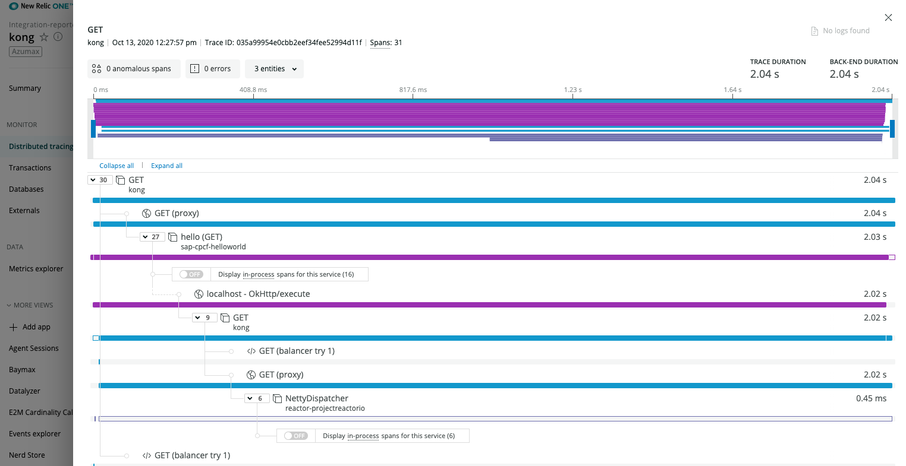Open Databases in the sidebar
Image resolution: width=906 pixels, height=466 pixels.
pyautogui.click(x=27, y=189)
